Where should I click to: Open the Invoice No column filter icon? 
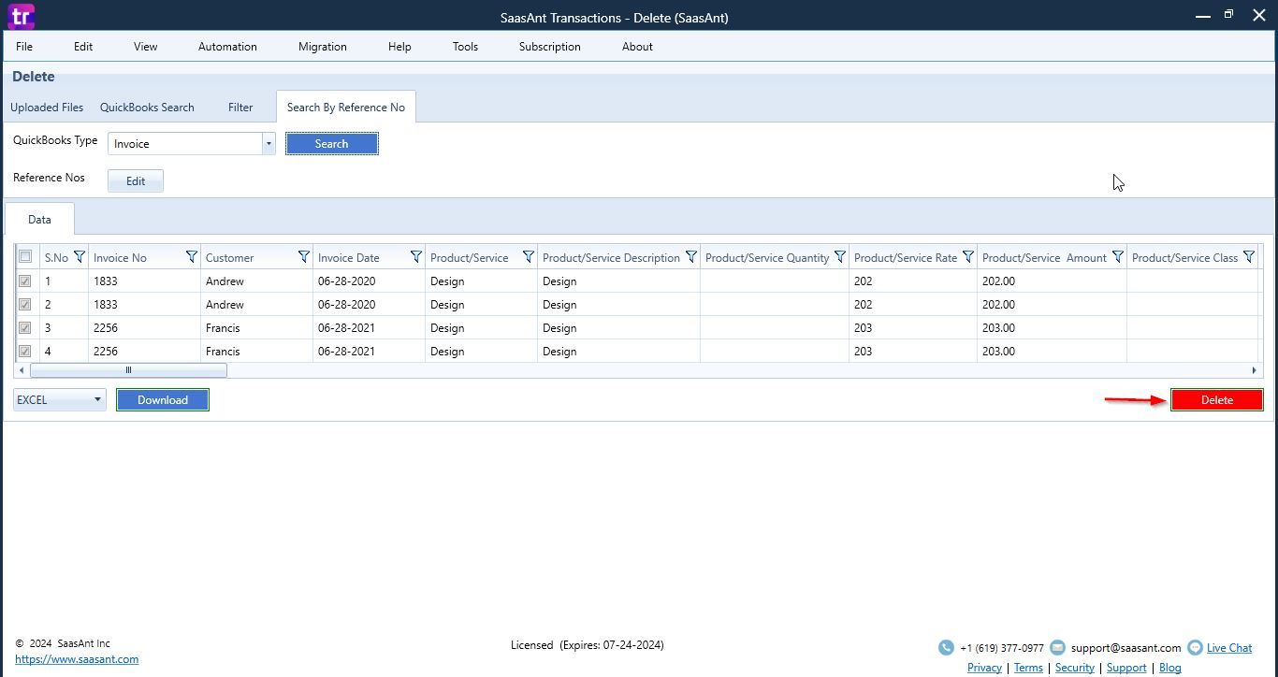coord(192,257)
